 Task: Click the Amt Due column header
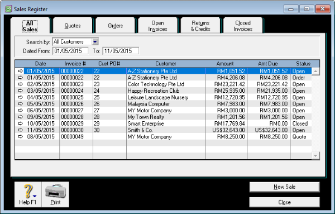point(267,64)
